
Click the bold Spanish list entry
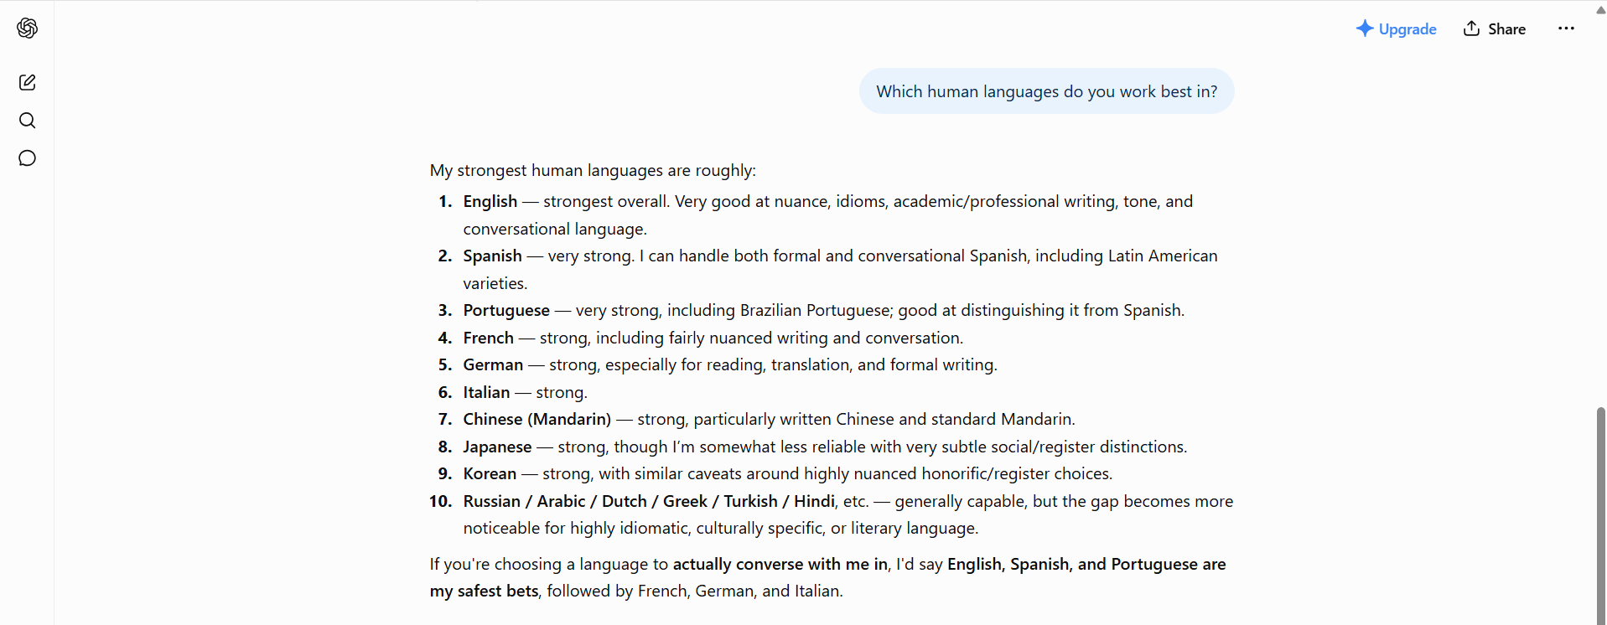(x=492, y=256)
